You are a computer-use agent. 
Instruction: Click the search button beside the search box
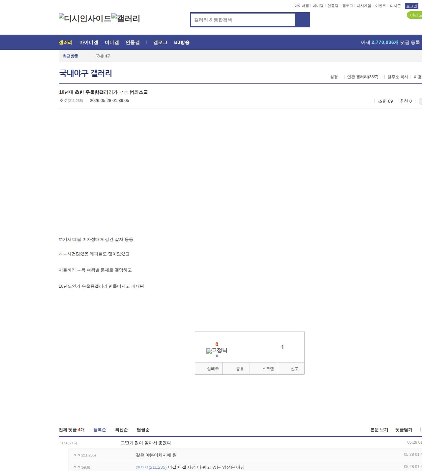pos(302,20)
